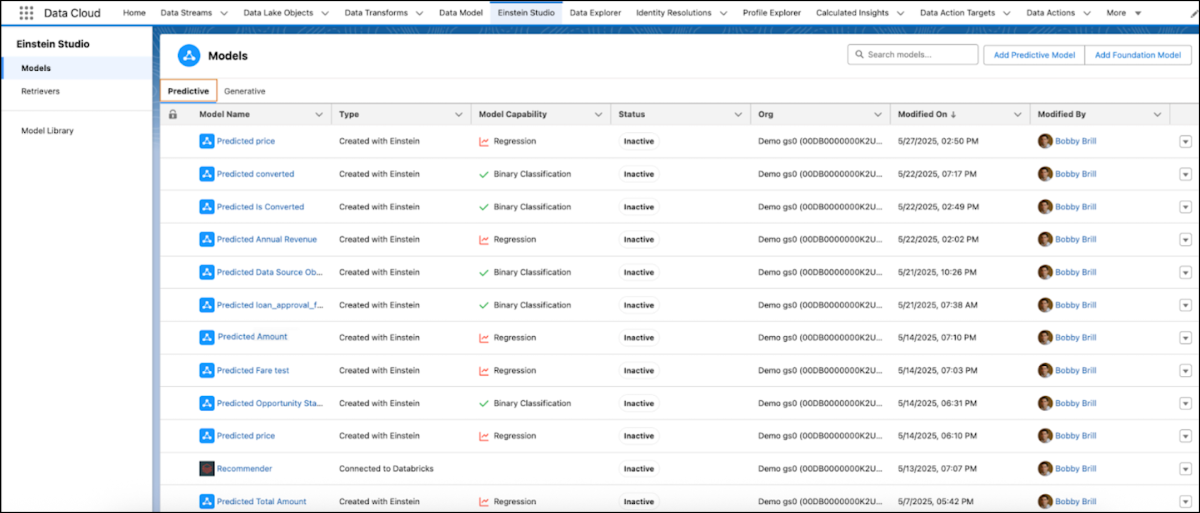Open the App Launcher grid icon

click(x=26, y=13)
